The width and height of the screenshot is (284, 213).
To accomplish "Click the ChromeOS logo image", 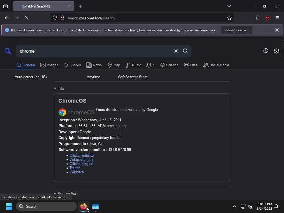I will coord(77,112).
